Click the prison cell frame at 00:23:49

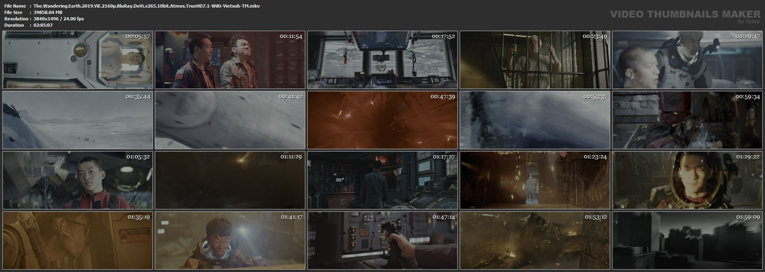click(535, 60)
